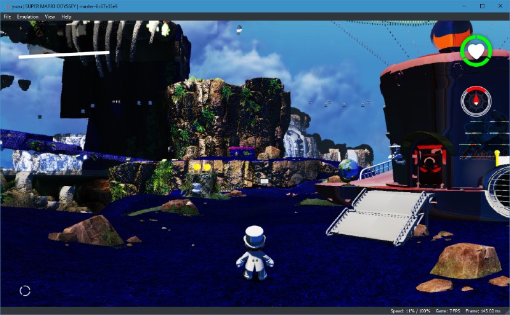Click the Frame: 145.02 ms status text
This screenshot has width=510, height=315.
483,311
